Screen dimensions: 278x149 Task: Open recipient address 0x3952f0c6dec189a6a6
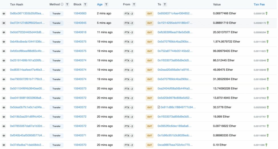[x=174, y=126]
